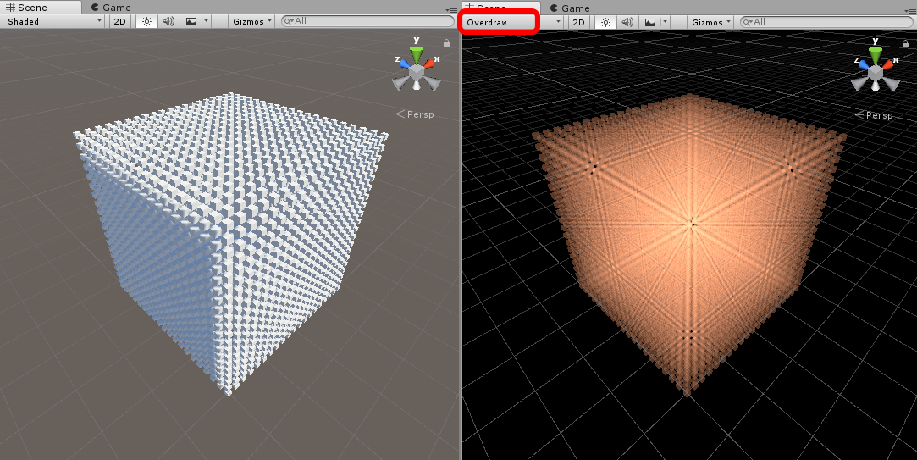This screenshot has height=460, width=917.
Task: Open the Shaded draw mode dropdown
Action: click(x=54, y=21)
